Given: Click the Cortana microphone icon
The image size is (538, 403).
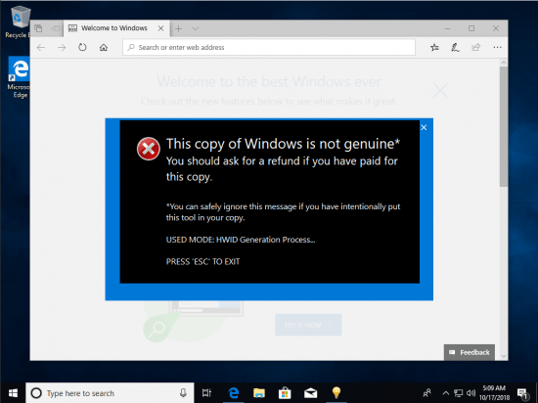Looking at the screenshot, I should click(x=183, y=393).
